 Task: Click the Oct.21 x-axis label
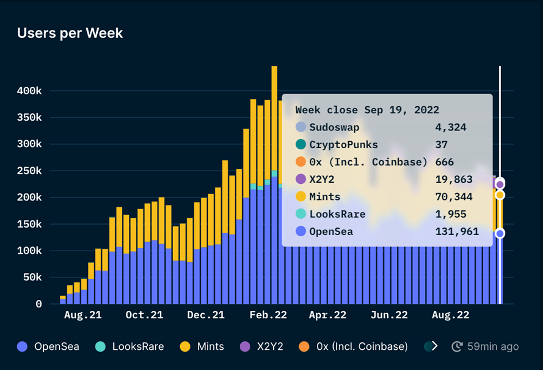click(x=144, y=315)
